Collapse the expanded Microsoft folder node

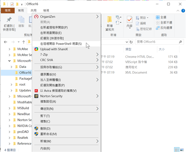coord(10,61)
